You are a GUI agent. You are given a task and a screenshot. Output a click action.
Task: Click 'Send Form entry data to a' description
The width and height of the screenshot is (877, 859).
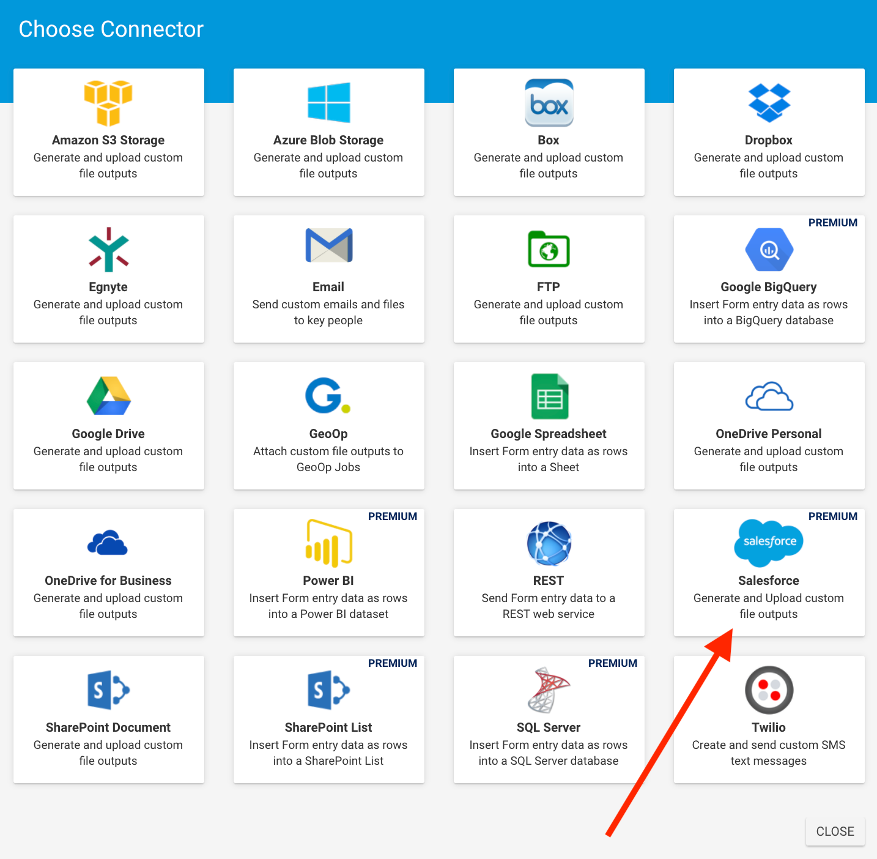tap(549, 598)
